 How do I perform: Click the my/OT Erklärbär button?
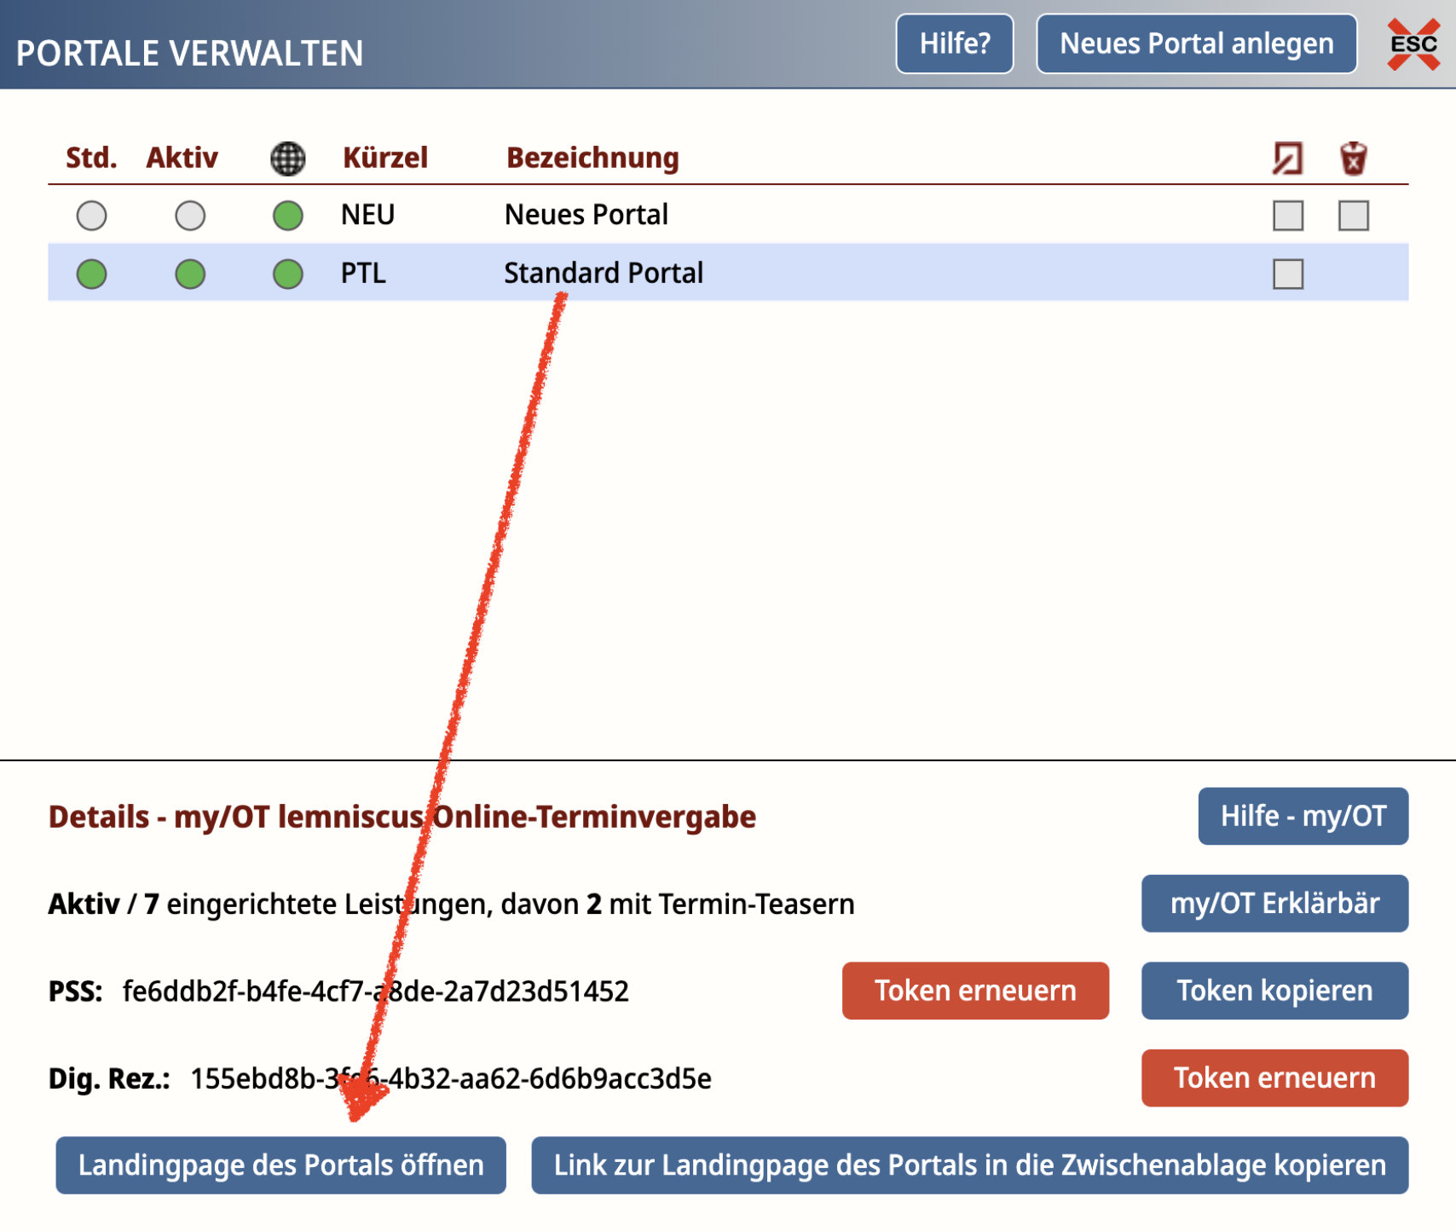[x=1274, y=903]
